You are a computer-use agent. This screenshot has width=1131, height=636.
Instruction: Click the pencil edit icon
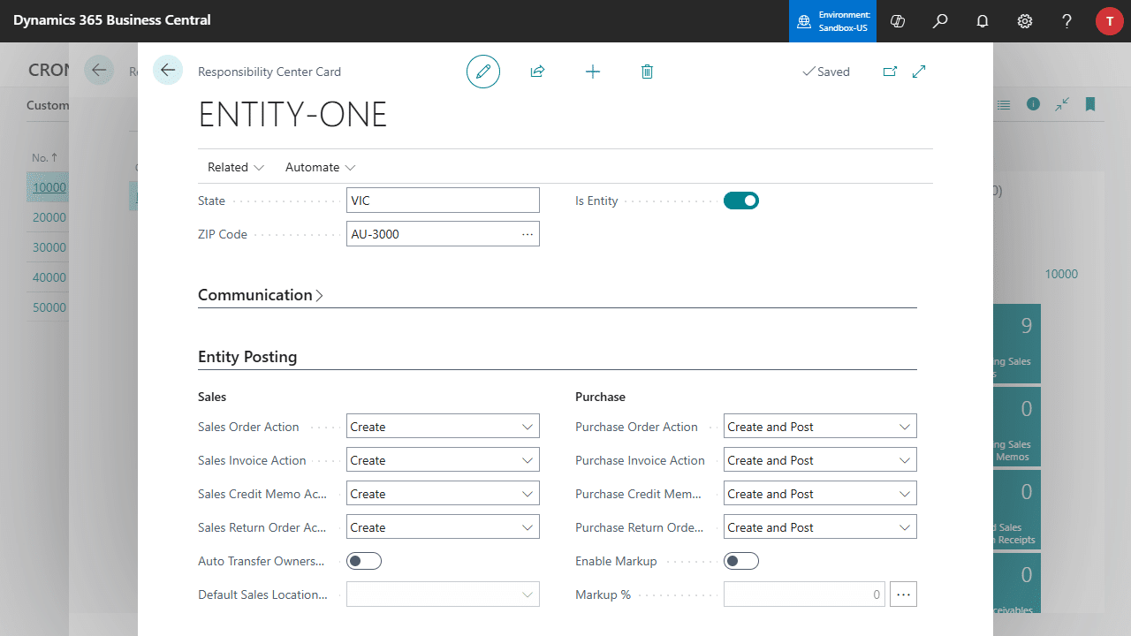pyautogui.click(x=483, y=72)
